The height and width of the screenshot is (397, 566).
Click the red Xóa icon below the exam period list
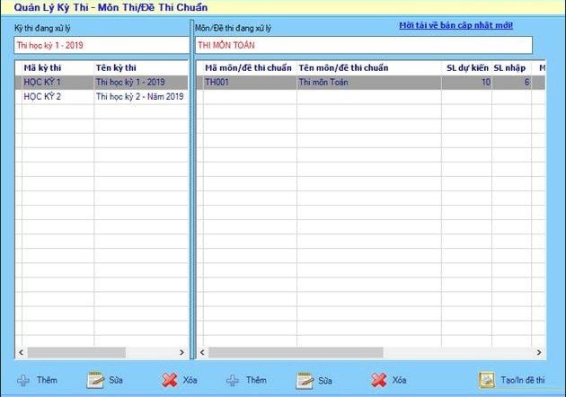pos(169,380)
